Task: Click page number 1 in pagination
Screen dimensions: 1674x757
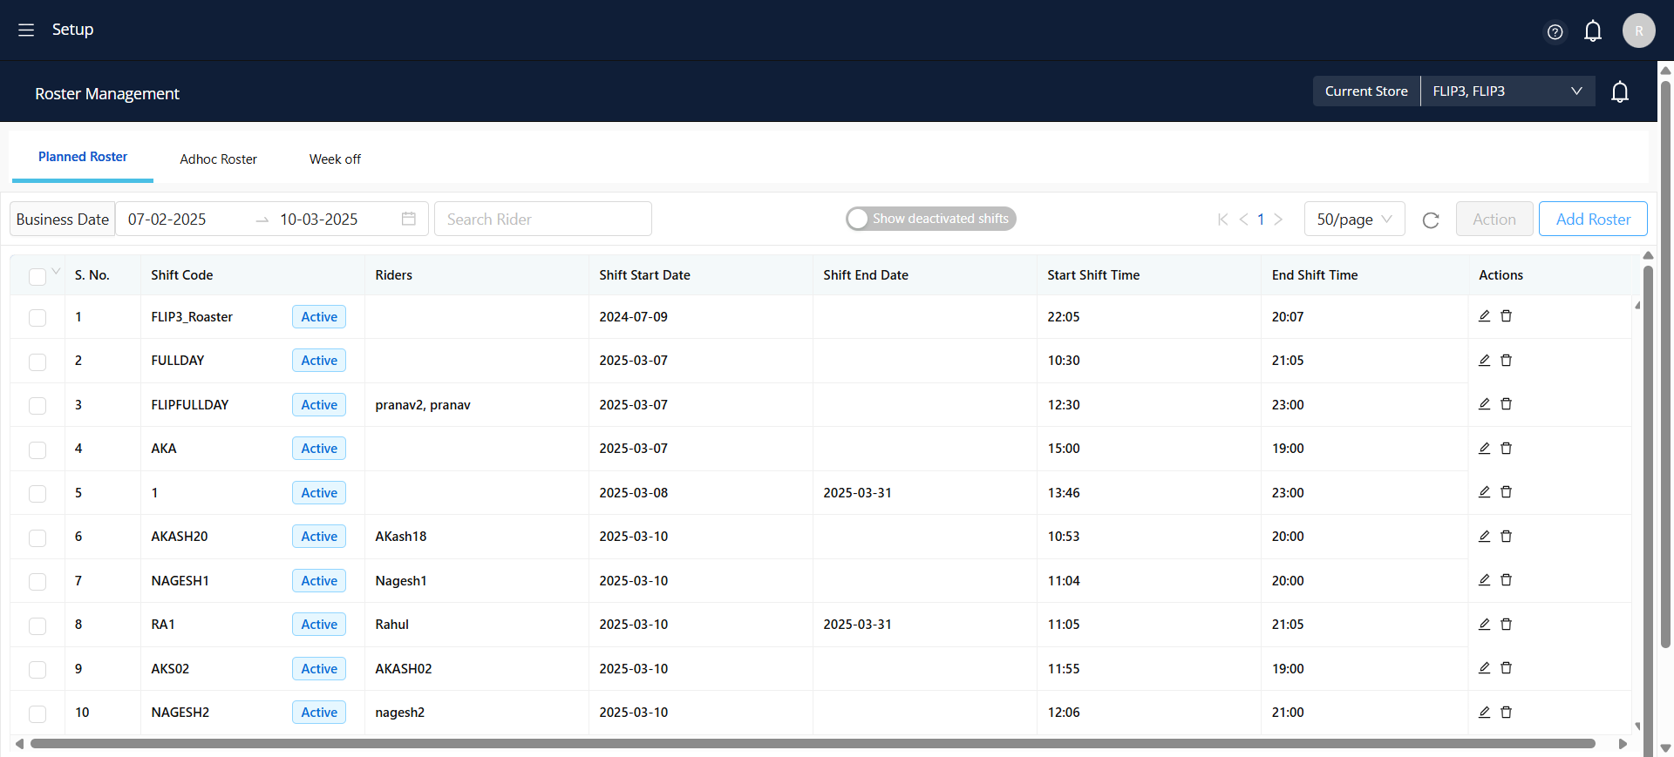Action: point(1261,220)
